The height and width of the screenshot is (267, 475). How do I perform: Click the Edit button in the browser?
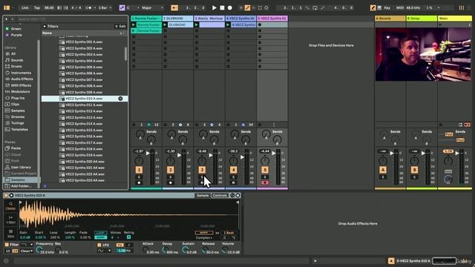point(120,27)
